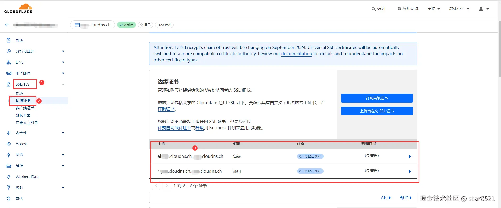Click the SSL/TLS lock icon
This screenshot has height=208, width=501.
coord(9,84)
